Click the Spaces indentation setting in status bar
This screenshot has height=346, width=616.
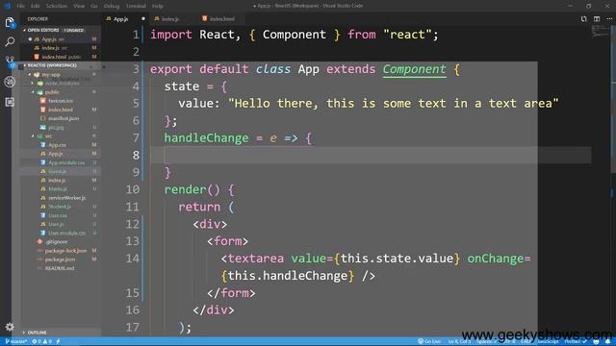(486, 342)
